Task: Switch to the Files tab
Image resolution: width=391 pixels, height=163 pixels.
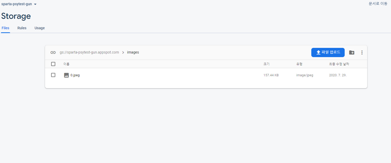Action: (x=5, y=28)
